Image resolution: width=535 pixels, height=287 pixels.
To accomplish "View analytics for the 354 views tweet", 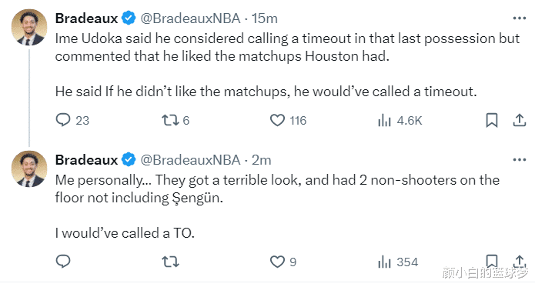I will pyautogui.click(x=384, y=262).
